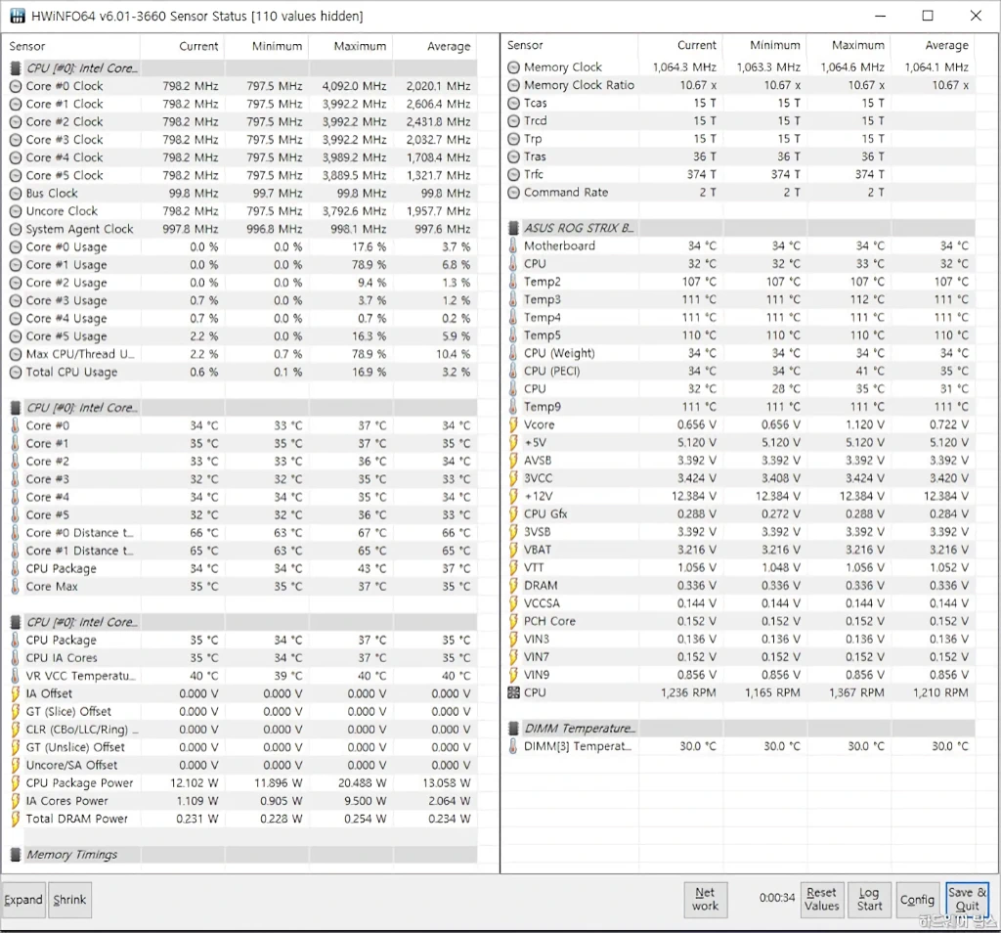
Task: Click the chip icon beside Memory Timings
Action: [x=16, y=855]
